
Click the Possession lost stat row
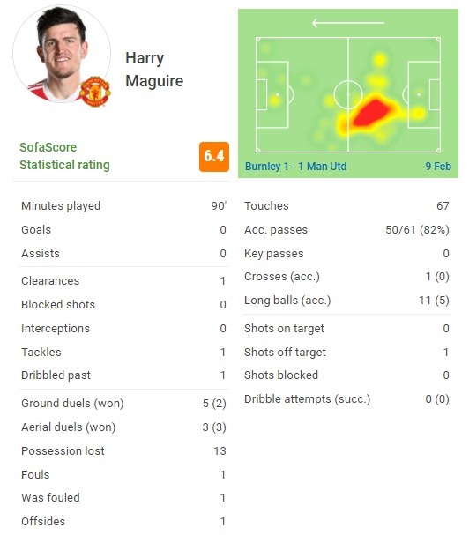(x=123, y=450)
